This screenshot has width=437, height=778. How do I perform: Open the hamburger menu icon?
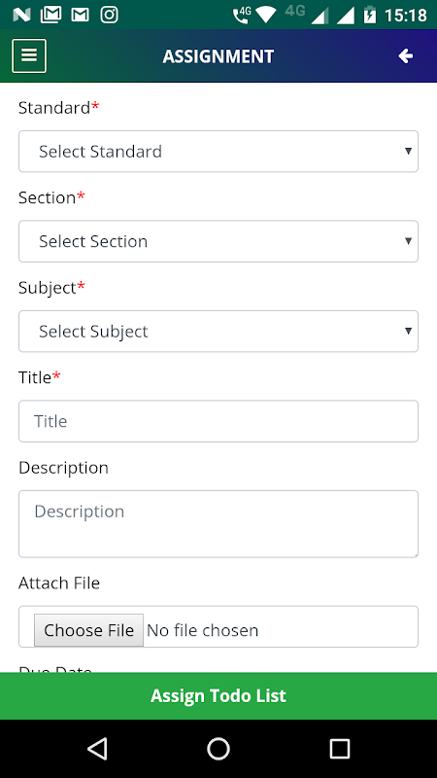coord(29,55)
